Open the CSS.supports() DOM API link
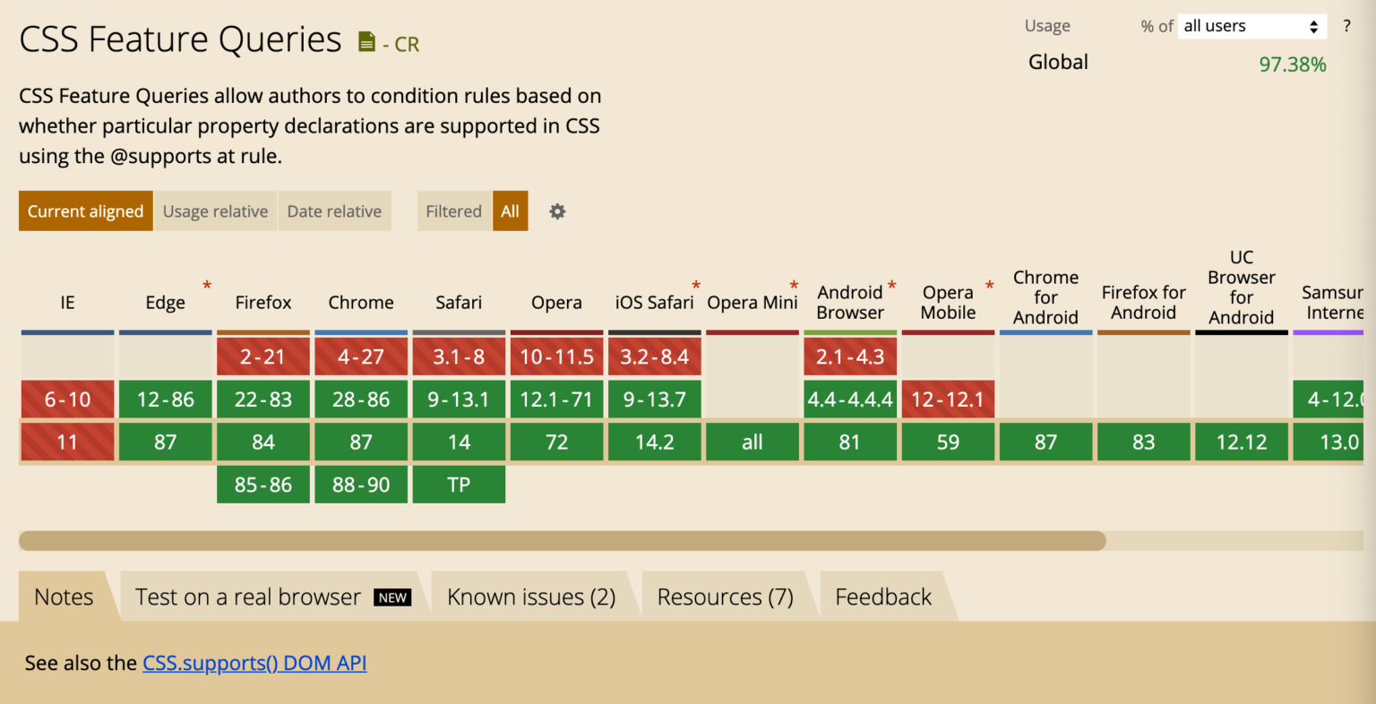Screen dimensions: 1376x704 [x=254, y=663]
